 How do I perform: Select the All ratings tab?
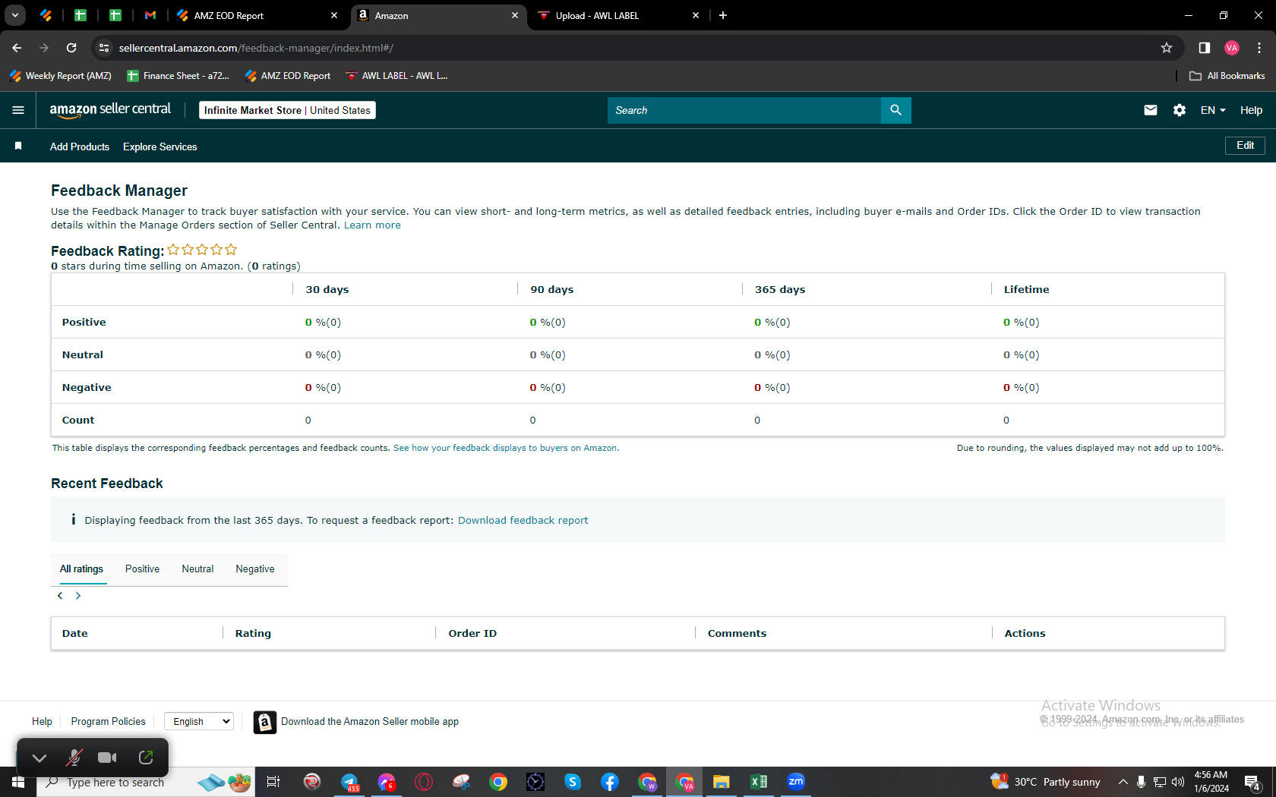point(82,569)
